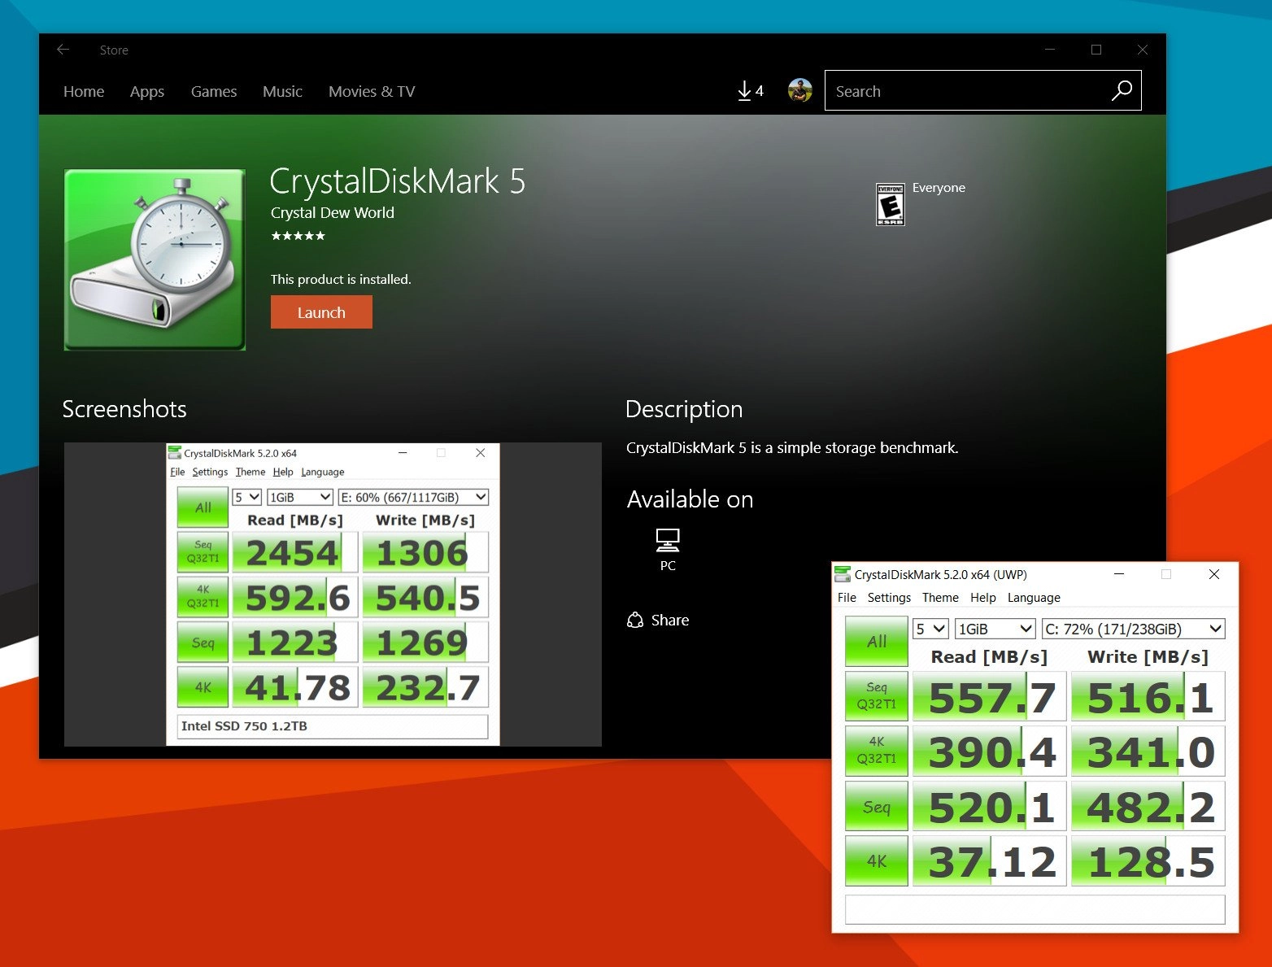The image size is (1272, 967).
Task: Click the 390.4 read result
Action: (989, 751)
